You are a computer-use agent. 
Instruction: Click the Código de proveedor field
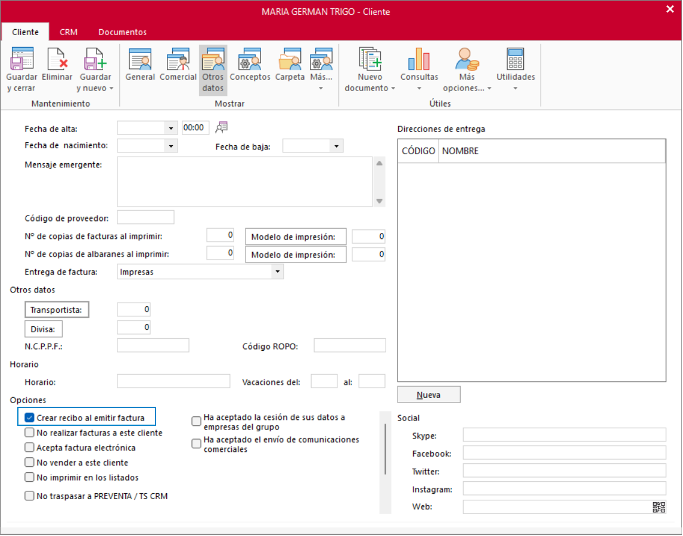[145, 217]
